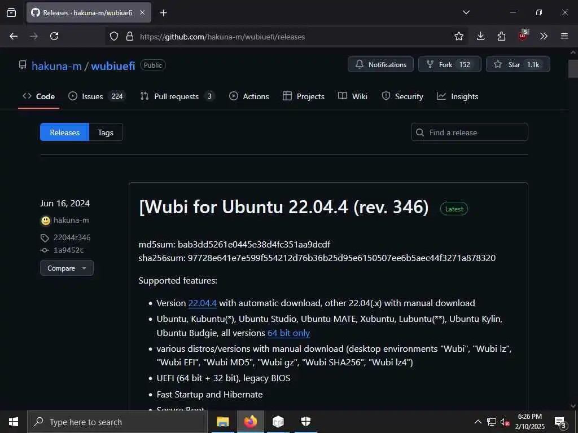Open the Wubi for Ubuntu 22.04.4 release title
578x433 pixels.
pyautogui.click(x=284, y=207)
